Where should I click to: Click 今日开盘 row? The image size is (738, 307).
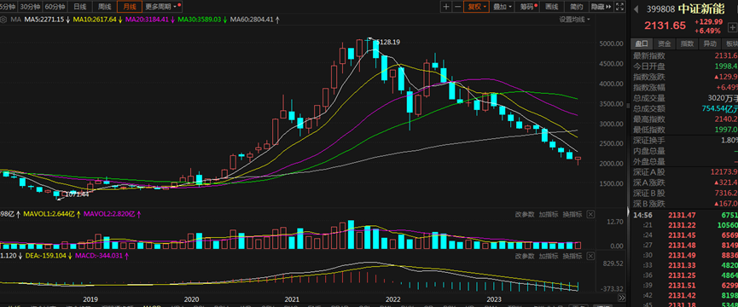684,67
